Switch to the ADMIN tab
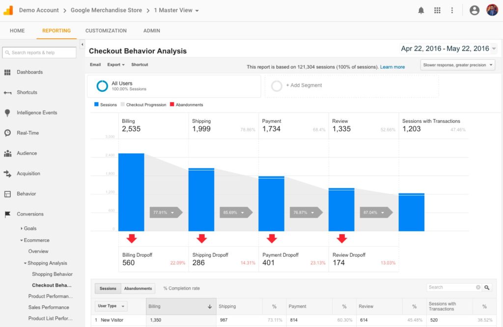The image size is (503, 327). tap(151, 30)
